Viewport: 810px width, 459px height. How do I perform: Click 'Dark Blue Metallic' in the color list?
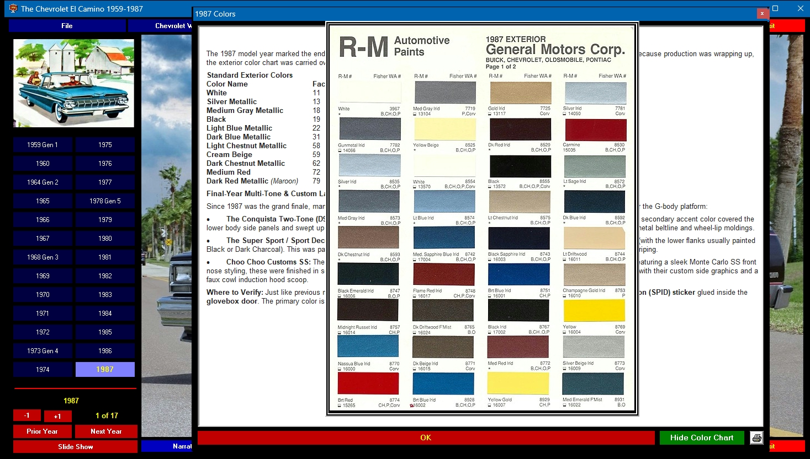click(x=239, y=137)
